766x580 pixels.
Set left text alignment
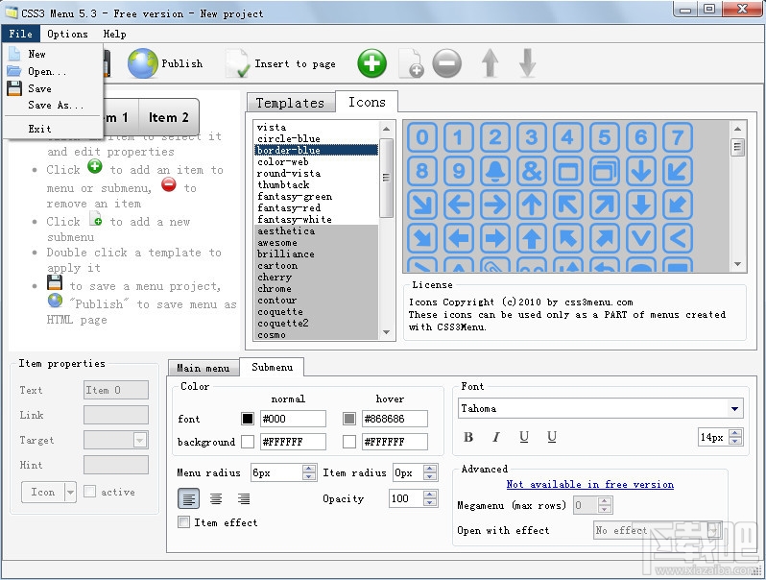click(188, 498)
